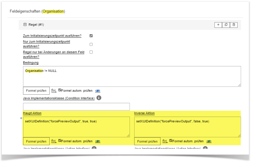This screenshot has height=163, width=253.
Task: Enable 'Nur zum Initialisierungszeitpunkt ausführen?' checkbox
Action: [91, 44]
